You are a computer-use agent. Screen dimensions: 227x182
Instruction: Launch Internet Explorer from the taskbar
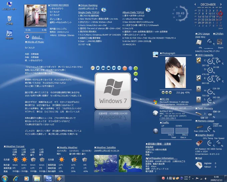coord(15,179)
